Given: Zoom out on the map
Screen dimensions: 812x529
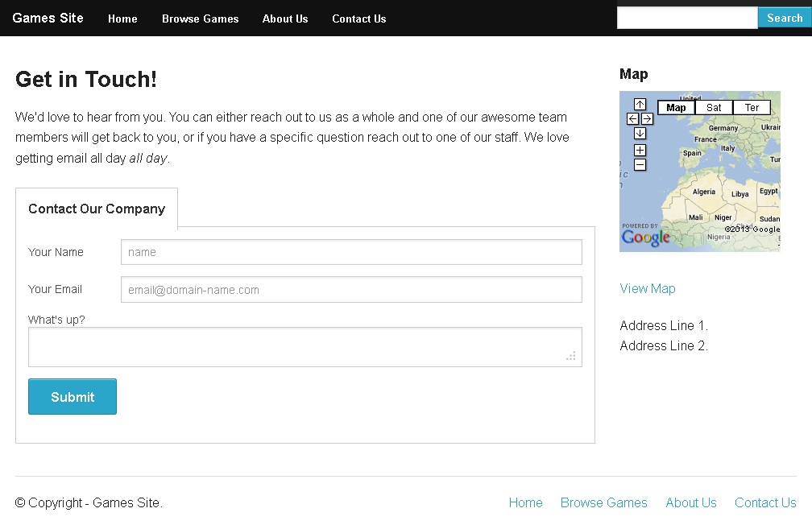Looking at the screenshot, I should pos(640,164).
